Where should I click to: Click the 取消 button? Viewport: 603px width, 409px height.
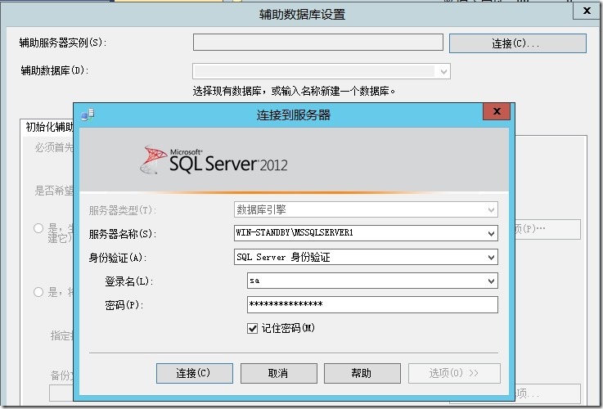click(277, 373)
